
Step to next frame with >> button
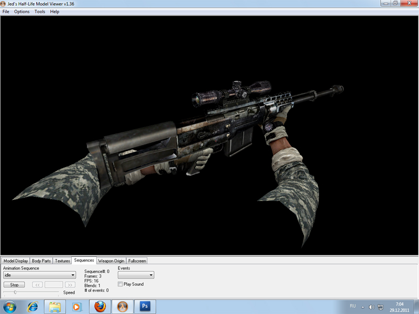(70, 285)
